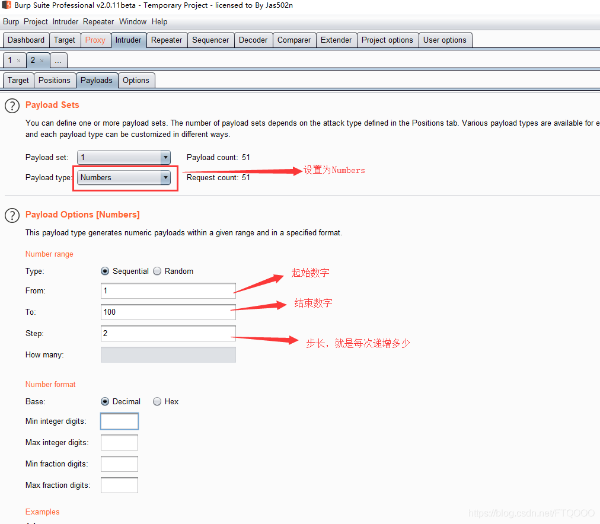Focus the Min integer digits field
The width and height of the screenshot is (600, 524).
click(x=119, y=421)
